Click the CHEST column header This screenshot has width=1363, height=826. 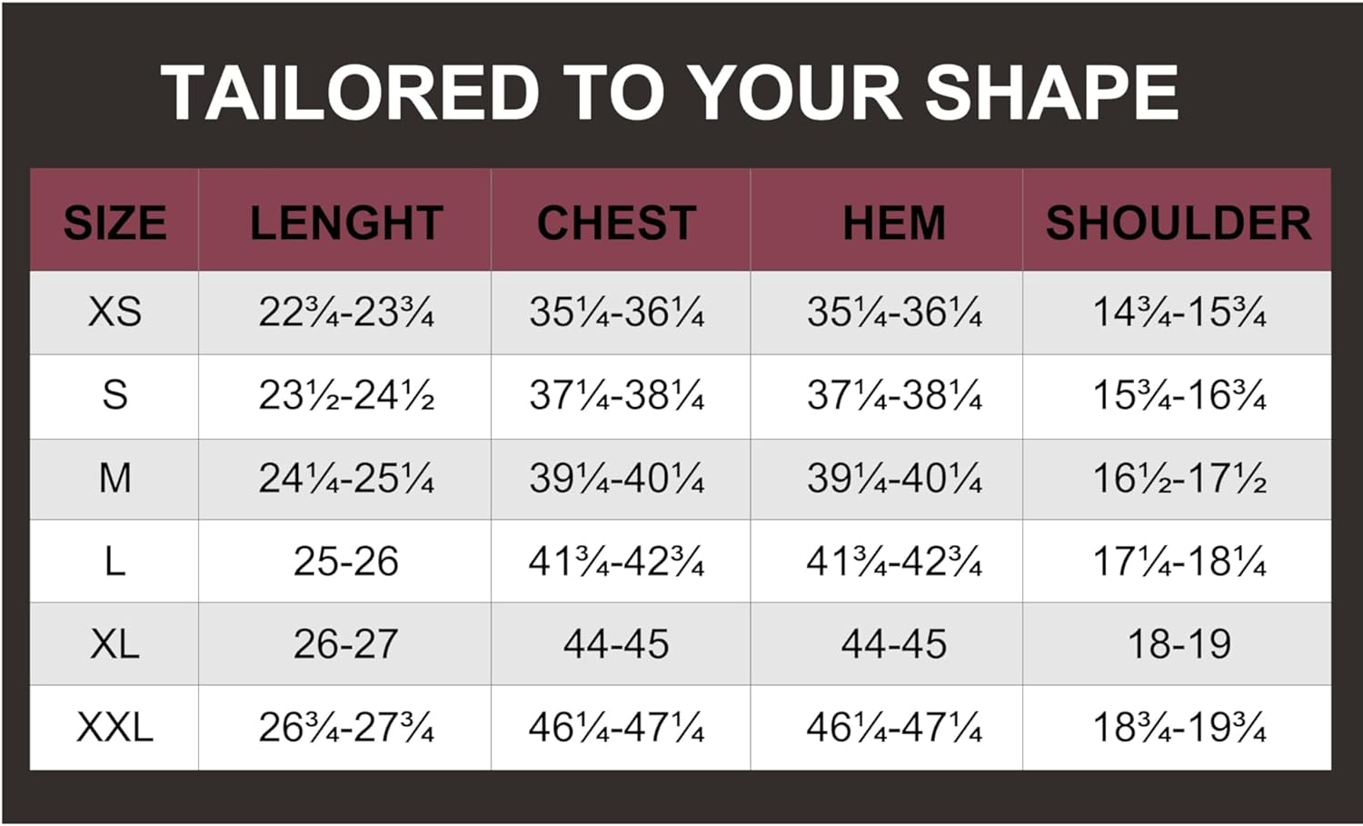616,223
